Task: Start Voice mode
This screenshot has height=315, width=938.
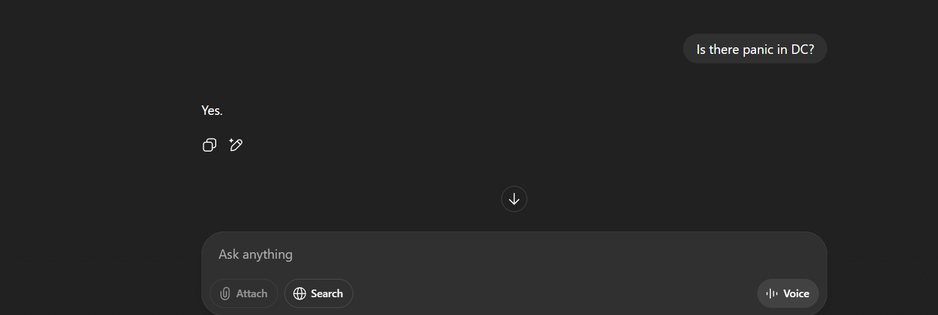Action: 788,294
